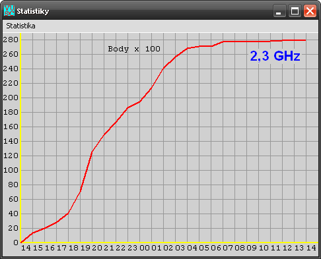The width and height of the screenshot is (321, 259).
Task: Click hour 23 on the time axis
Action: (133, 248)
